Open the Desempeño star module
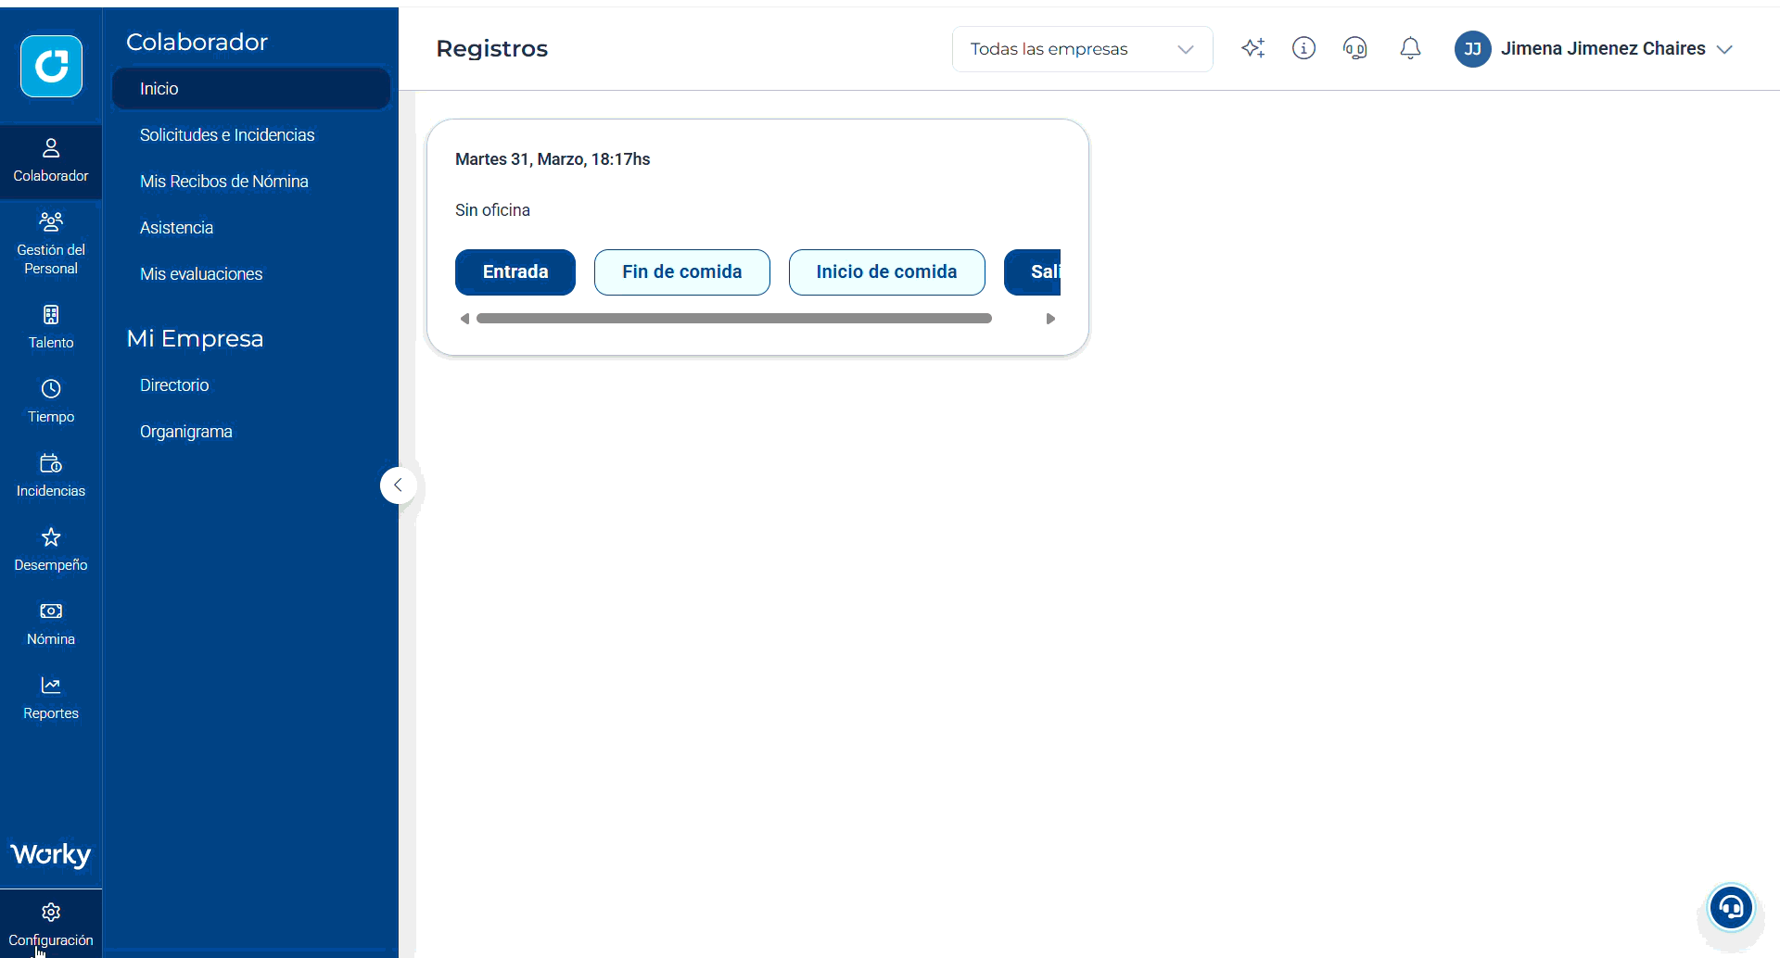Screen dimensions: 1780x958 coord(51,550)
